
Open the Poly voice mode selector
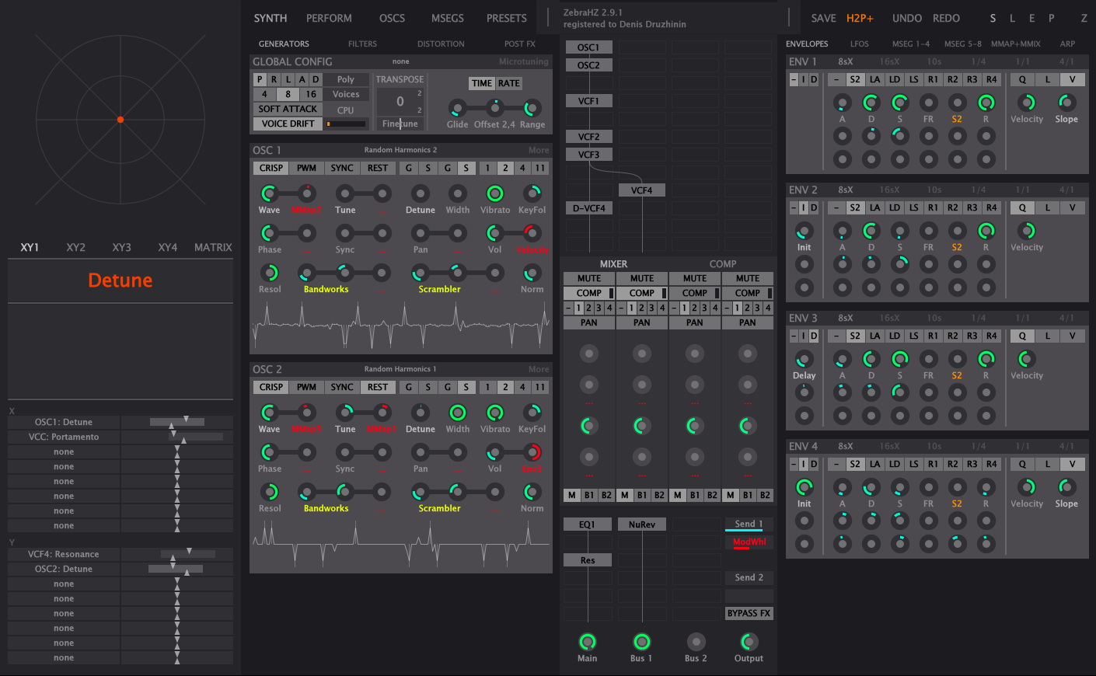(x=346, y=79)
